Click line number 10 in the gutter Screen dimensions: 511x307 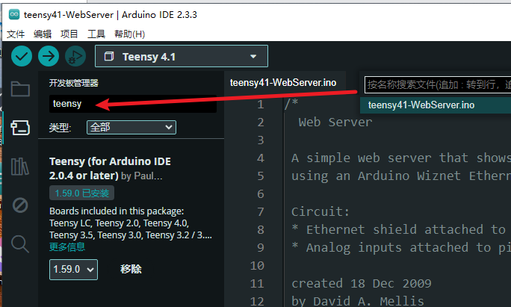pos(257,266)
